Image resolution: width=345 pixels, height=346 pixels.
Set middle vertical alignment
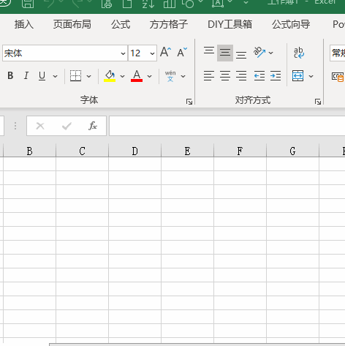[225, 53]
